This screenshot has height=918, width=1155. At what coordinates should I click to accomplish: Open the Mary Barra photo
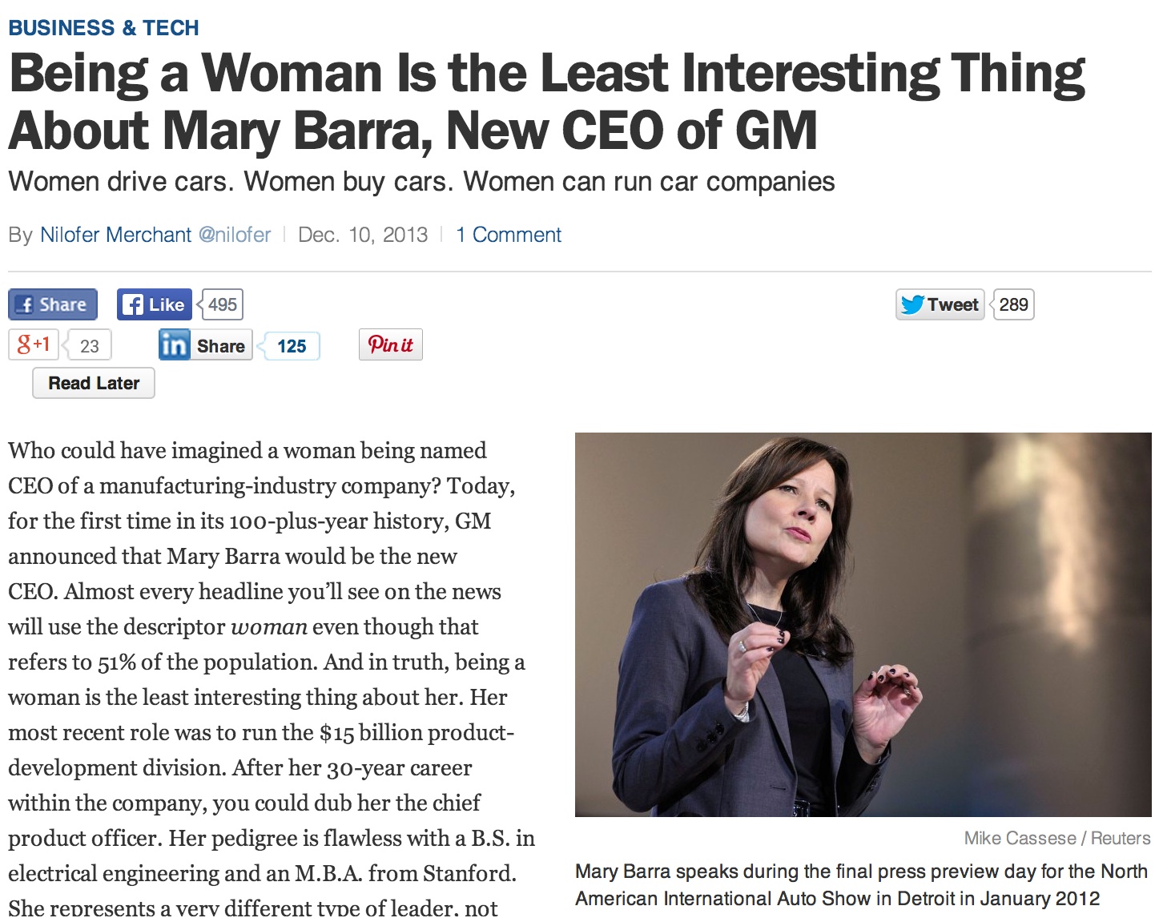coord(863,624)
